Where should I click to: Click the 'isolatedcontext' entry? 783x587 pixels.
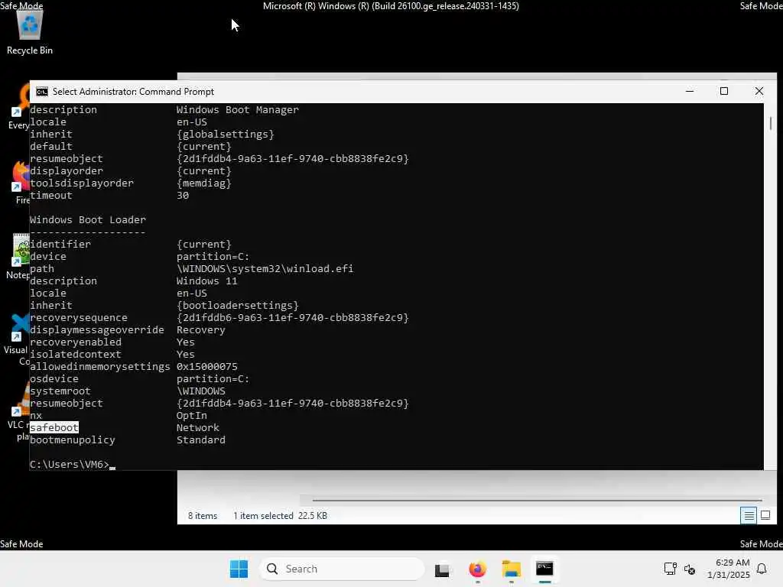pyautogui.click(x=76, y=355)
